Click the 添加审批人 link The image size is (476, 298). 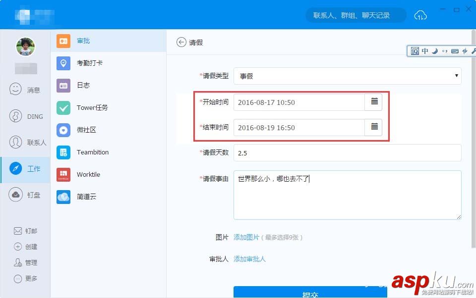249,259
